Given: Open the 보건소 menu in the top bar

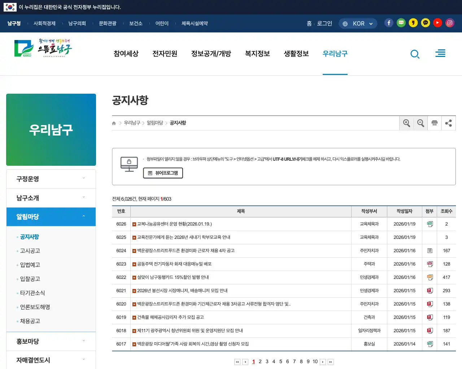Looking at the screenshot, I should click(x=136, y=23).
